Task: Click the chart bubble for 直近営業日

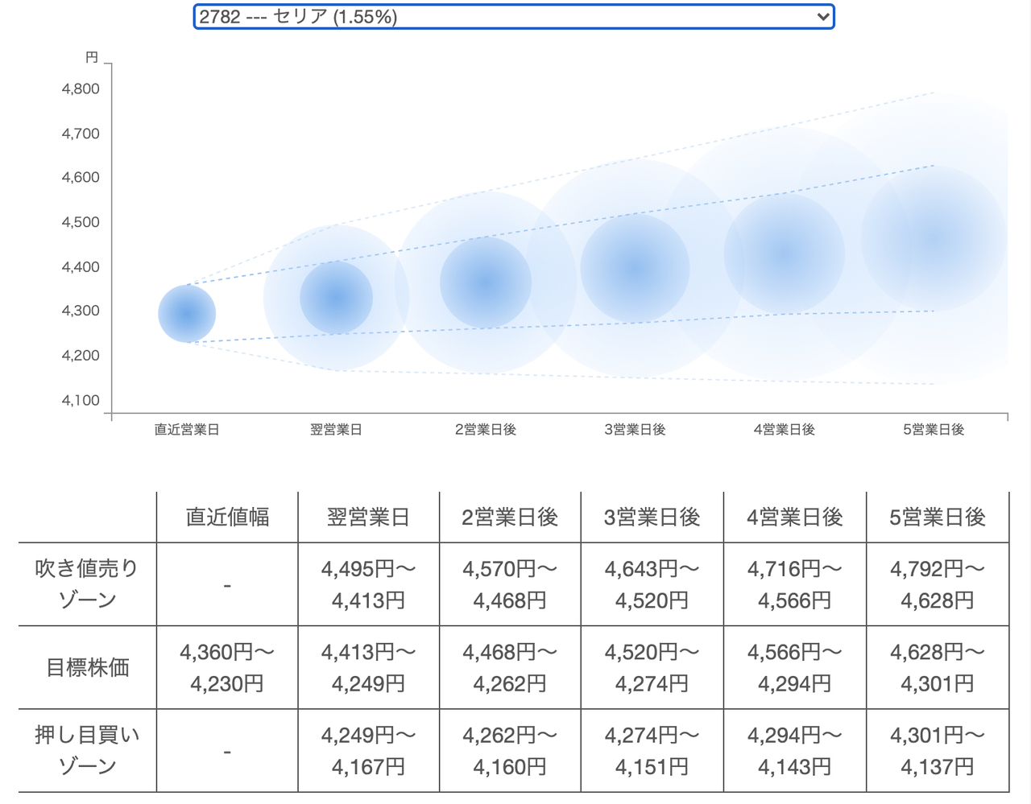Action: coord(187,314)
